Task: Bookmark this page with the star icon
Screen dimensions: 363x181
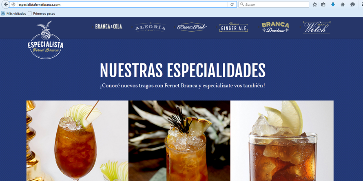Action: pyautogui.click(x=314, y=4)
